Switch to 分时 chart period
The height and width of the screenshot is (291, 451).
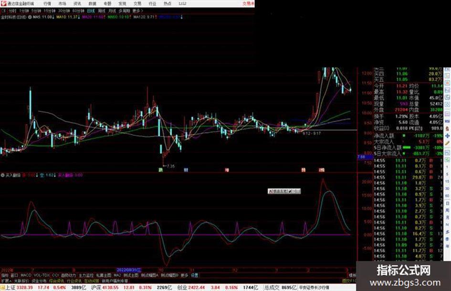point(12,11)
